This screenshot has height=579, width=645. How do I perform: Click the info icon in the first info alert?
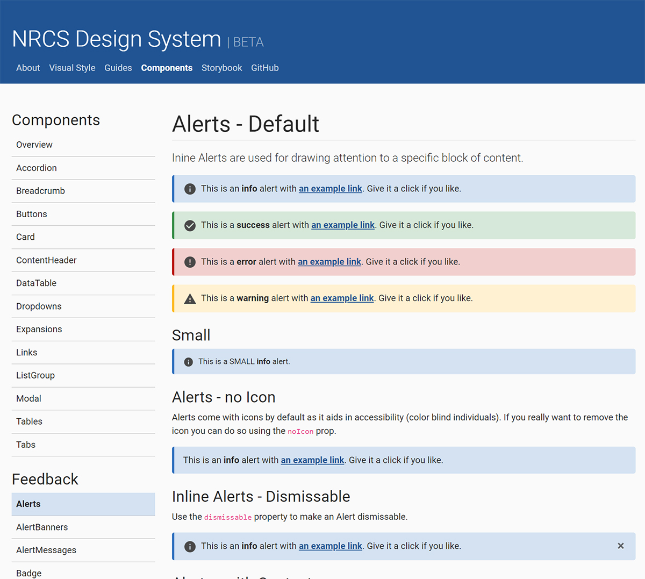point(190,189)
